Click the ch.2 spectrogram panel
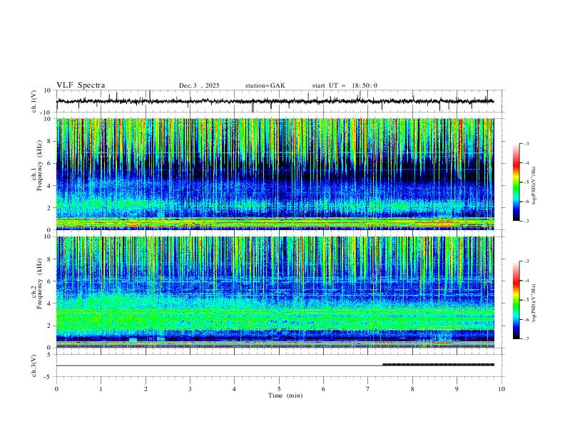 (x=275, y=292)
